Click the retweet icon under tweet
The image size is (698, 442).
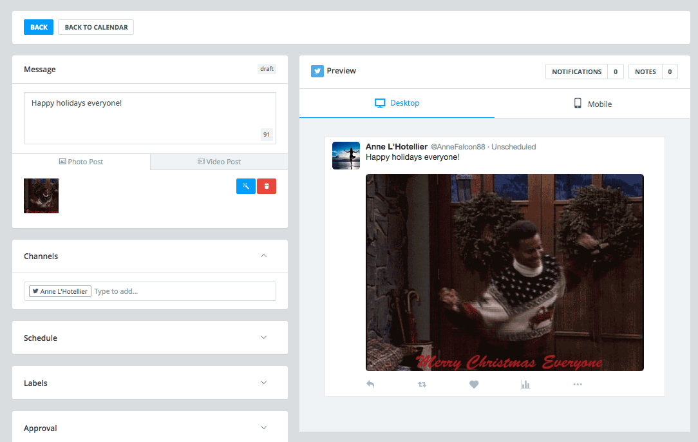[x=422, y=384]
